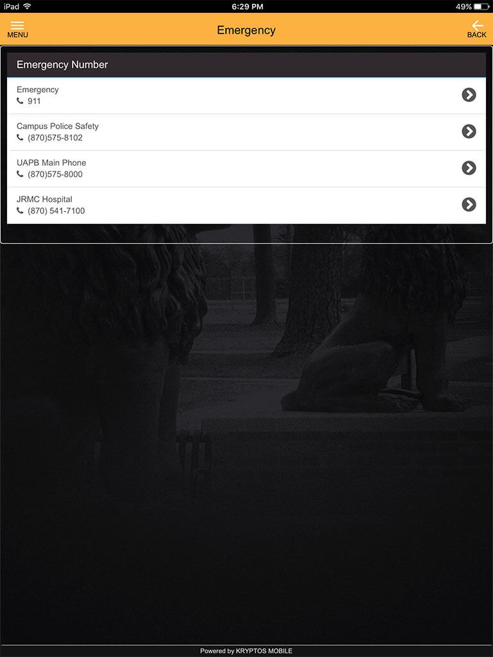The height and width of the screenshot is (657, 493).
Task: Call (870)575-8102 number link
Action: coord(55,137)
